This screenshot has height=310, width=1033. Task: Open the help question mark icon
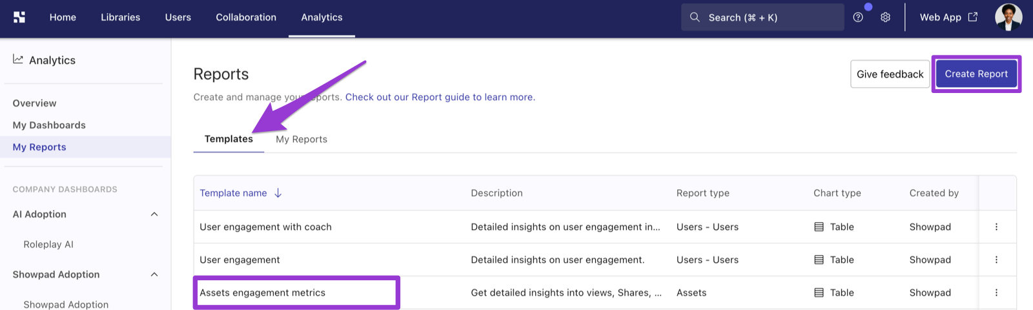tap(858, 17)
